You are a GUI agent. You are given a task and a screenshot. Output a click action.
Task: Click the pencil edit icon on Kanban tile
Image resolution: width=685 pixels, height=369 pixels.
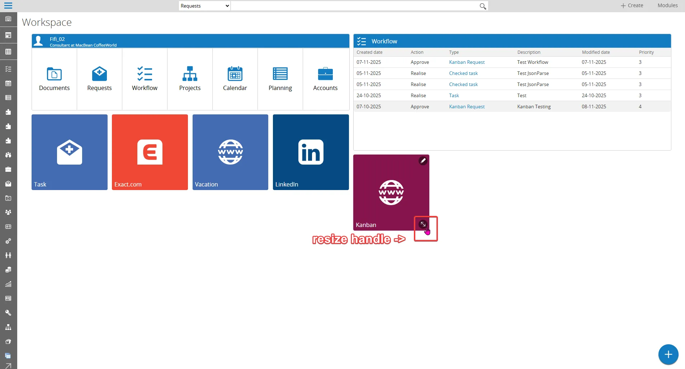click(423, 161)
